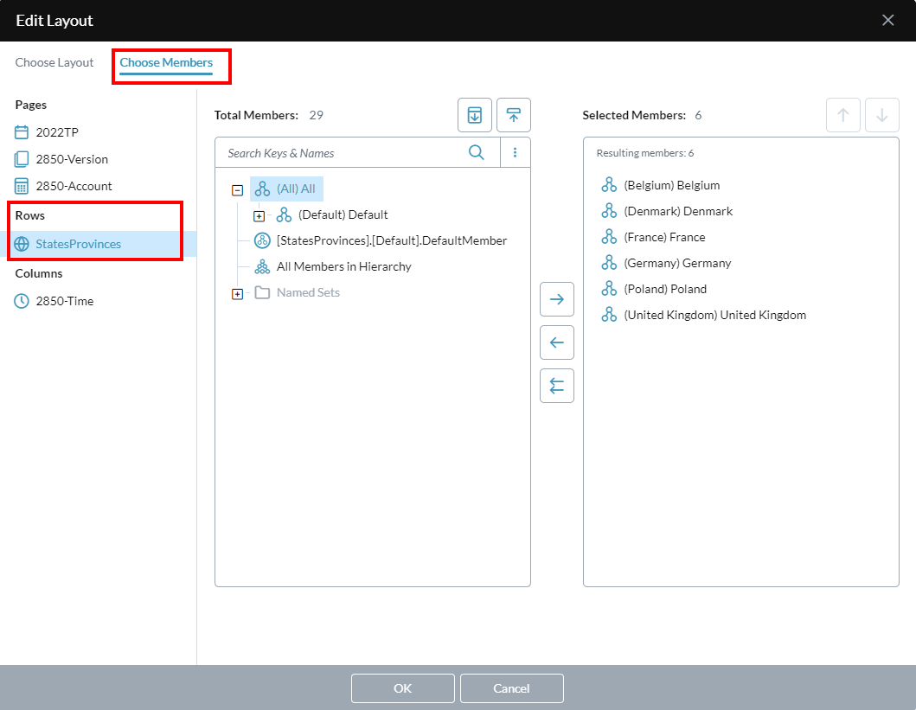Click the calendar icon beside 2022TP
This screenshot has width=916, height=710.
tap(22, 132)
